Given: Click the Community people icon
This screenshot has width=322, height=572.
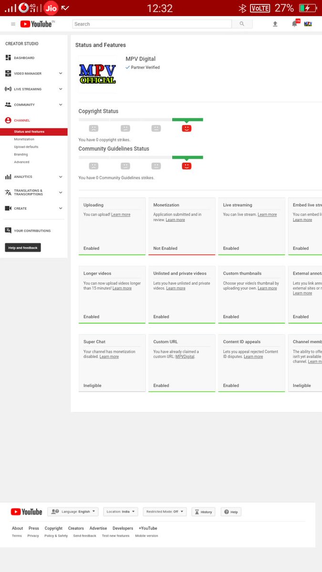Looking at the screenshot, I should pos(8,104).
